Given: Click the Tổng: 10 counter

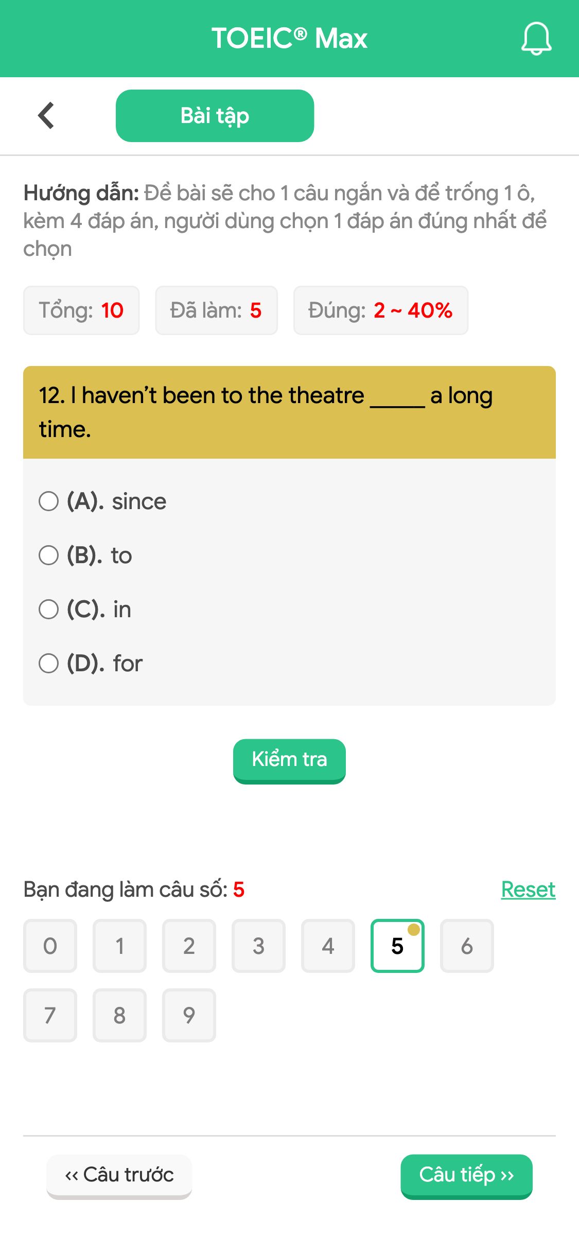Looking at the screenshot, I should [x=81, y=310].
